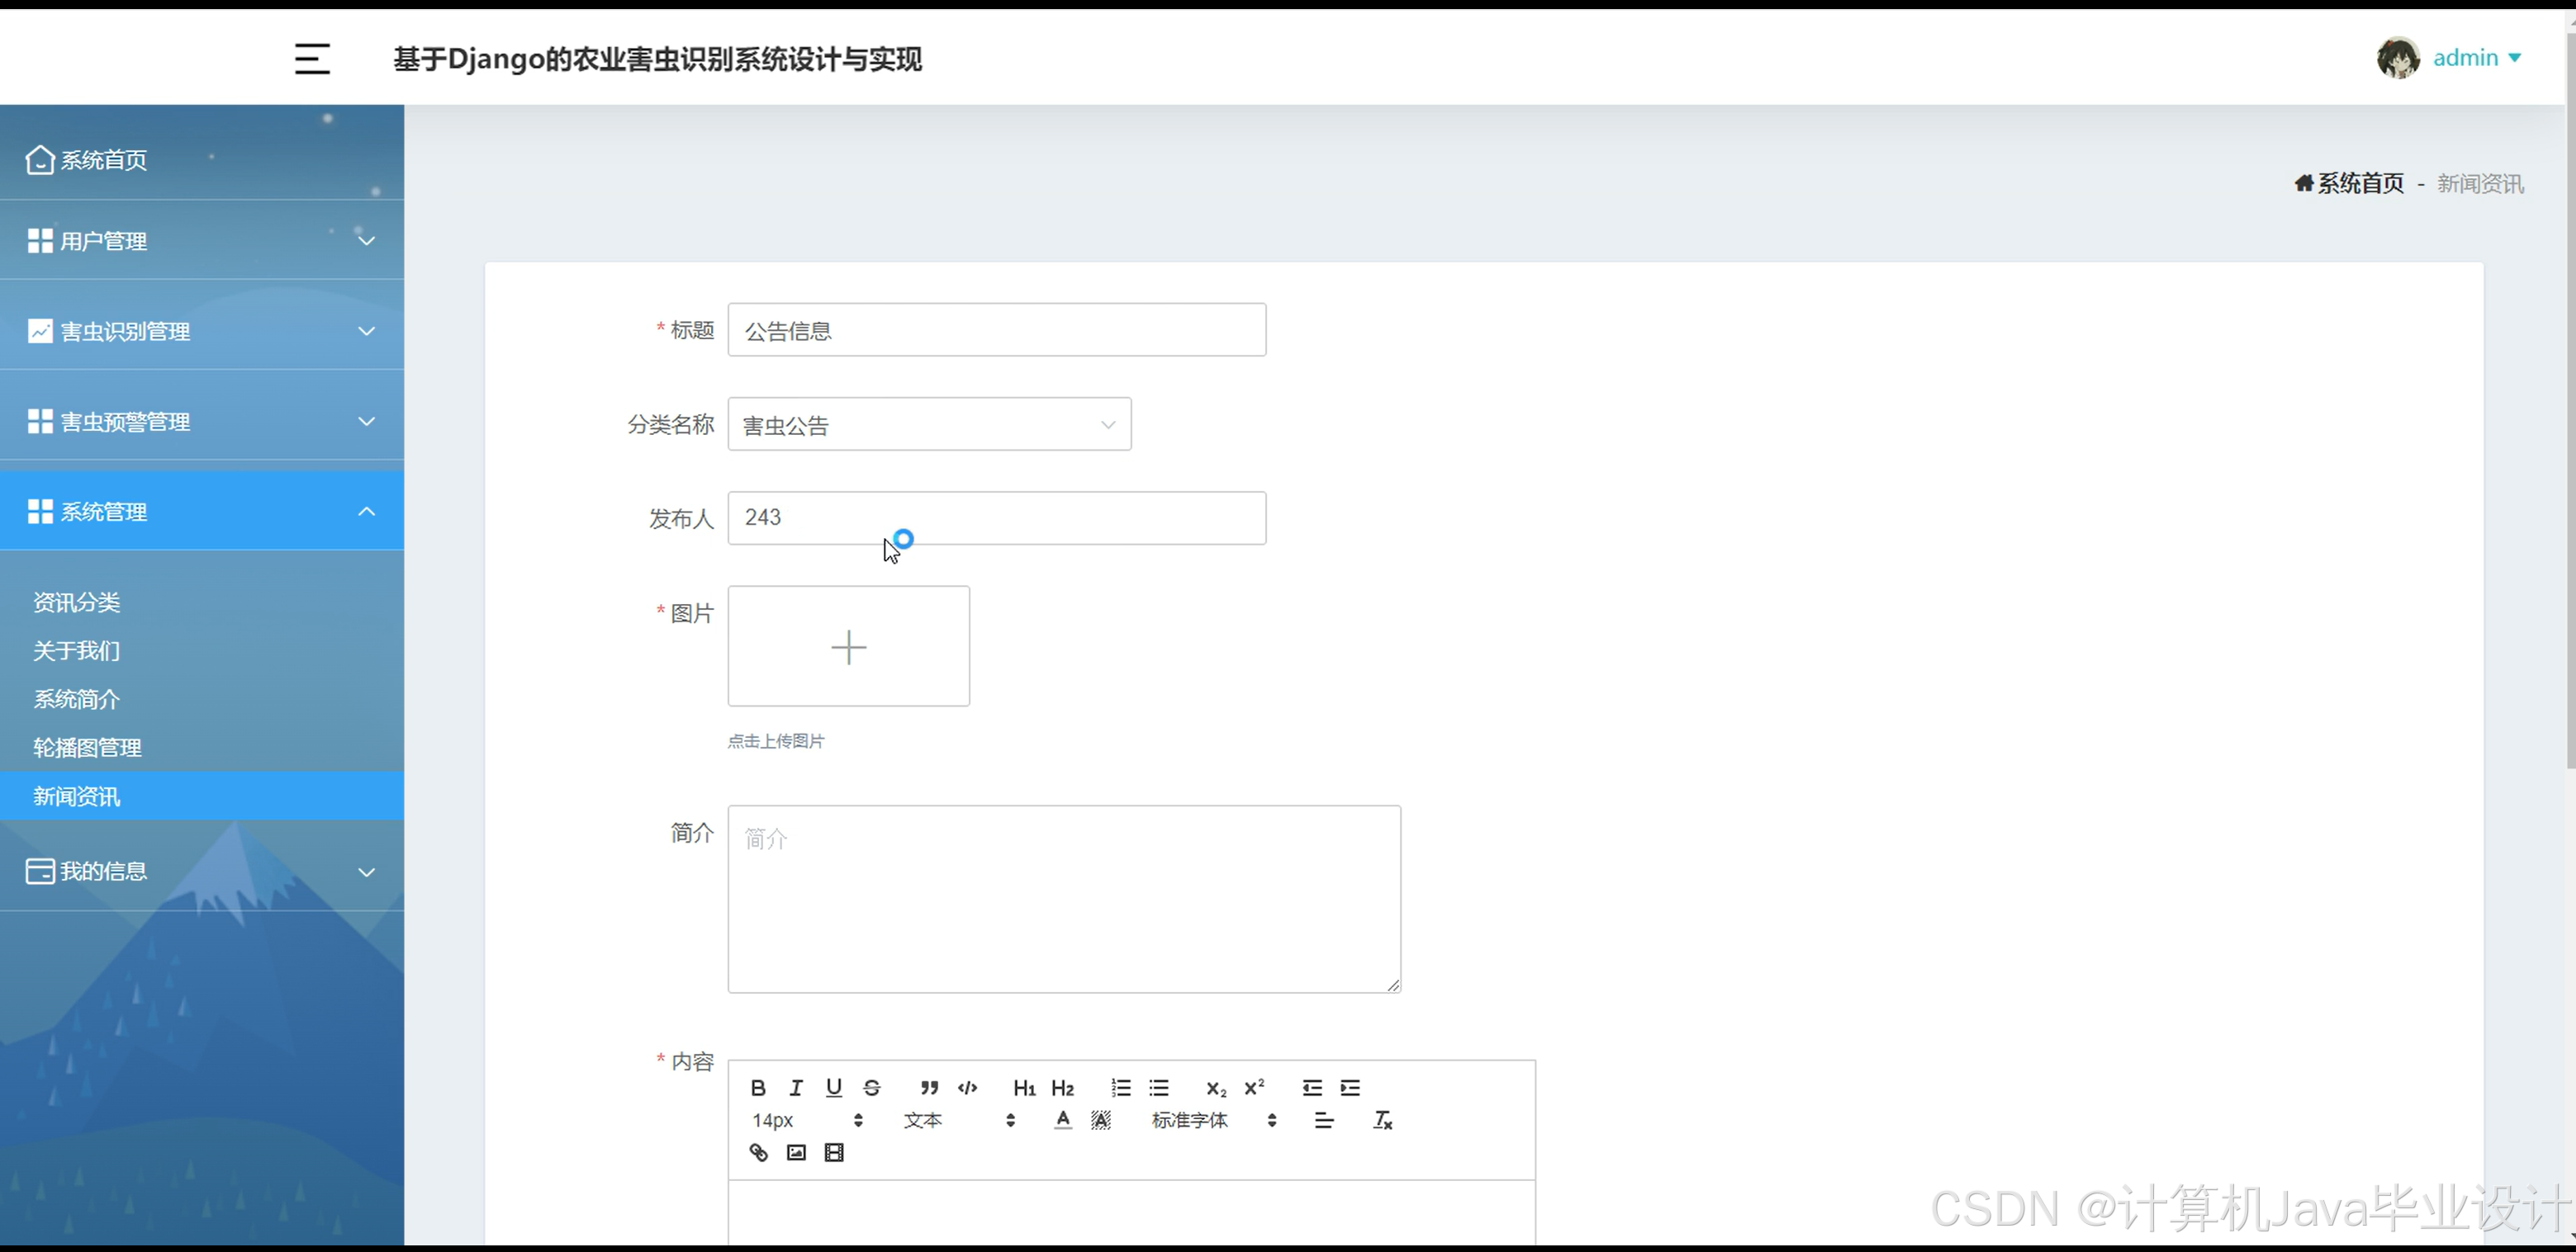Click the 新闻资讯 breadcrumb text

point(2480,184)
